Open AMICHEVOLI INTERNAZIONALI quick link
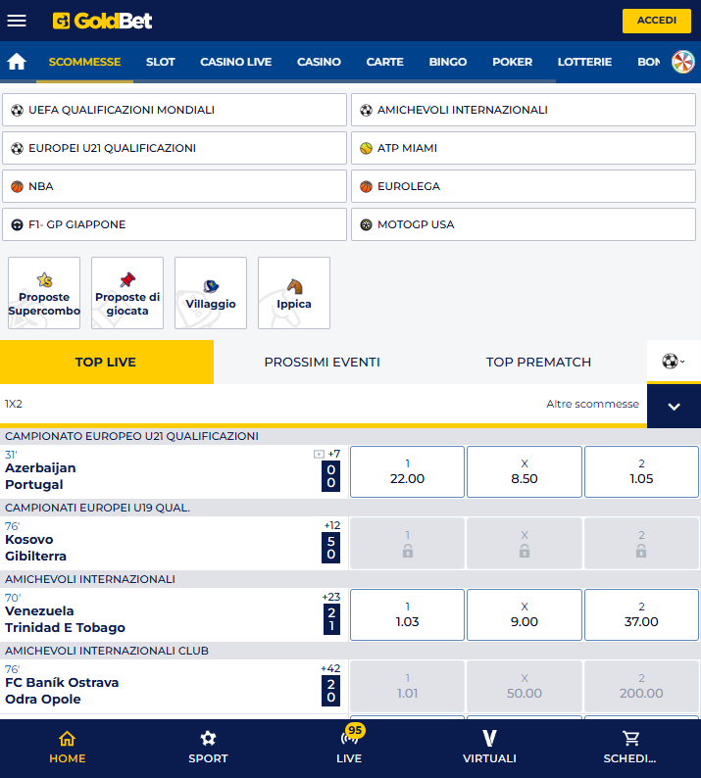The height and width of the screenshot is (778, 701). (x=524, y=110)
